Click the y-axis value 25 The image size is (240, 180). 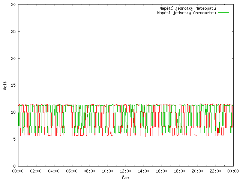click(x=13, y=31)
